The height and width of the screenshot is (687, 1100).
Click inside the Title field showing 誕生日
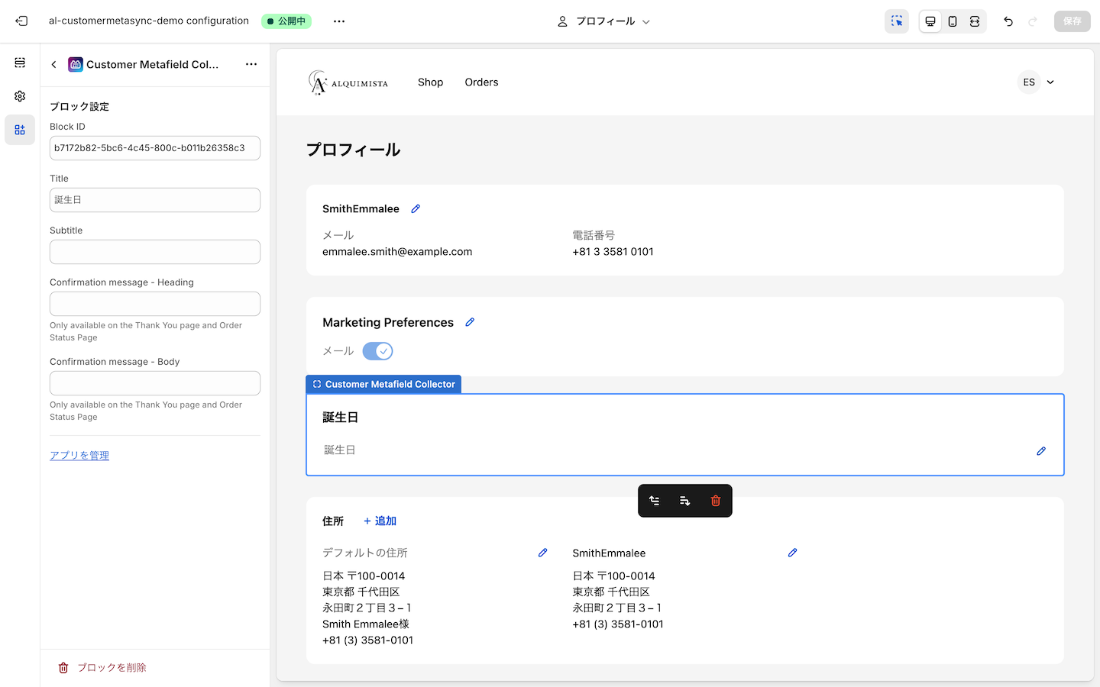coord(154,199)
